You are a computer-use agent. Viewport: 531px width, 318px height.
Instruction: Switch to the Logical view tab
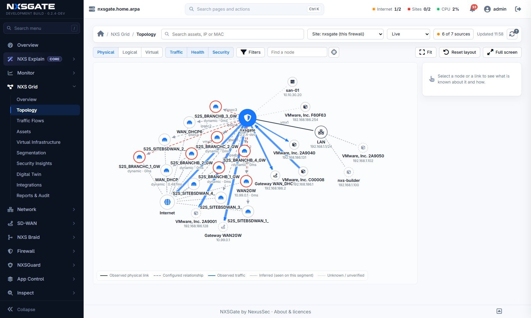(x=130, y=52)
